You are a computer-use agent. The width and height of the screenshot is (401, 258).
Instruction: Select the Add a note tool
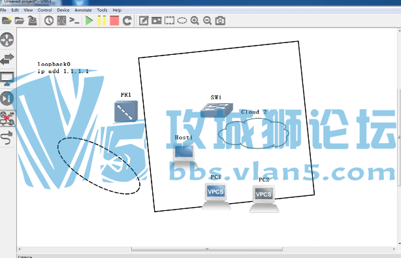[x=144, y=20]
